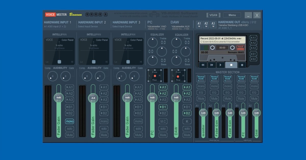Click the PC strip fader knob

pyautogui.click(x=152, y=98)
